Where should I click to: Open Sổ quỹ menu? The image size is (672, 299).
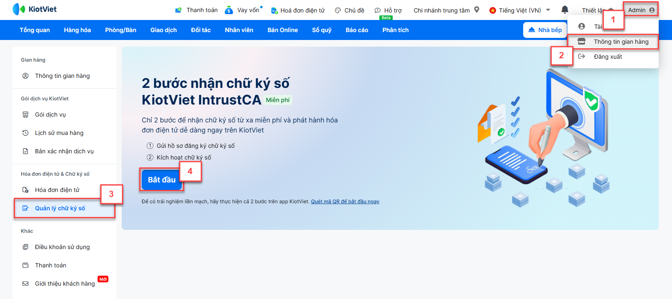point(322,30)
